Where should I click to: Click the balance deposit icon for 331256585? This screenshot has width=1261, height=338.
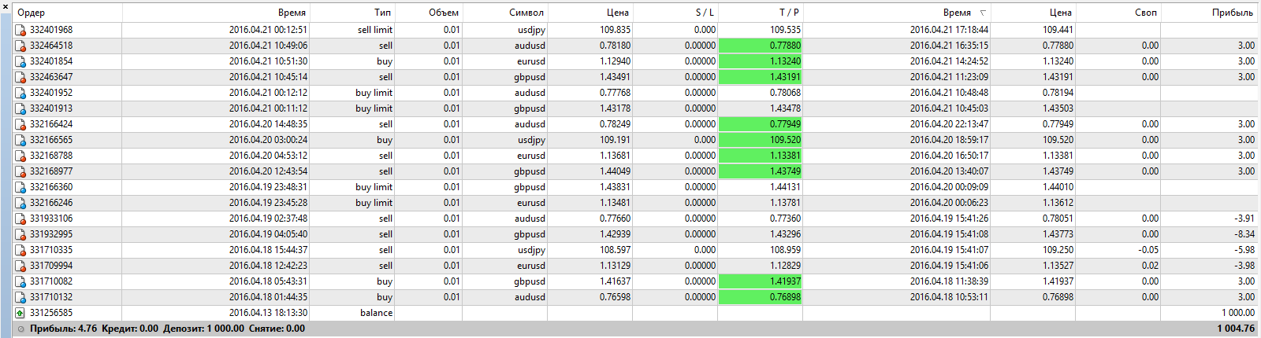20,313
